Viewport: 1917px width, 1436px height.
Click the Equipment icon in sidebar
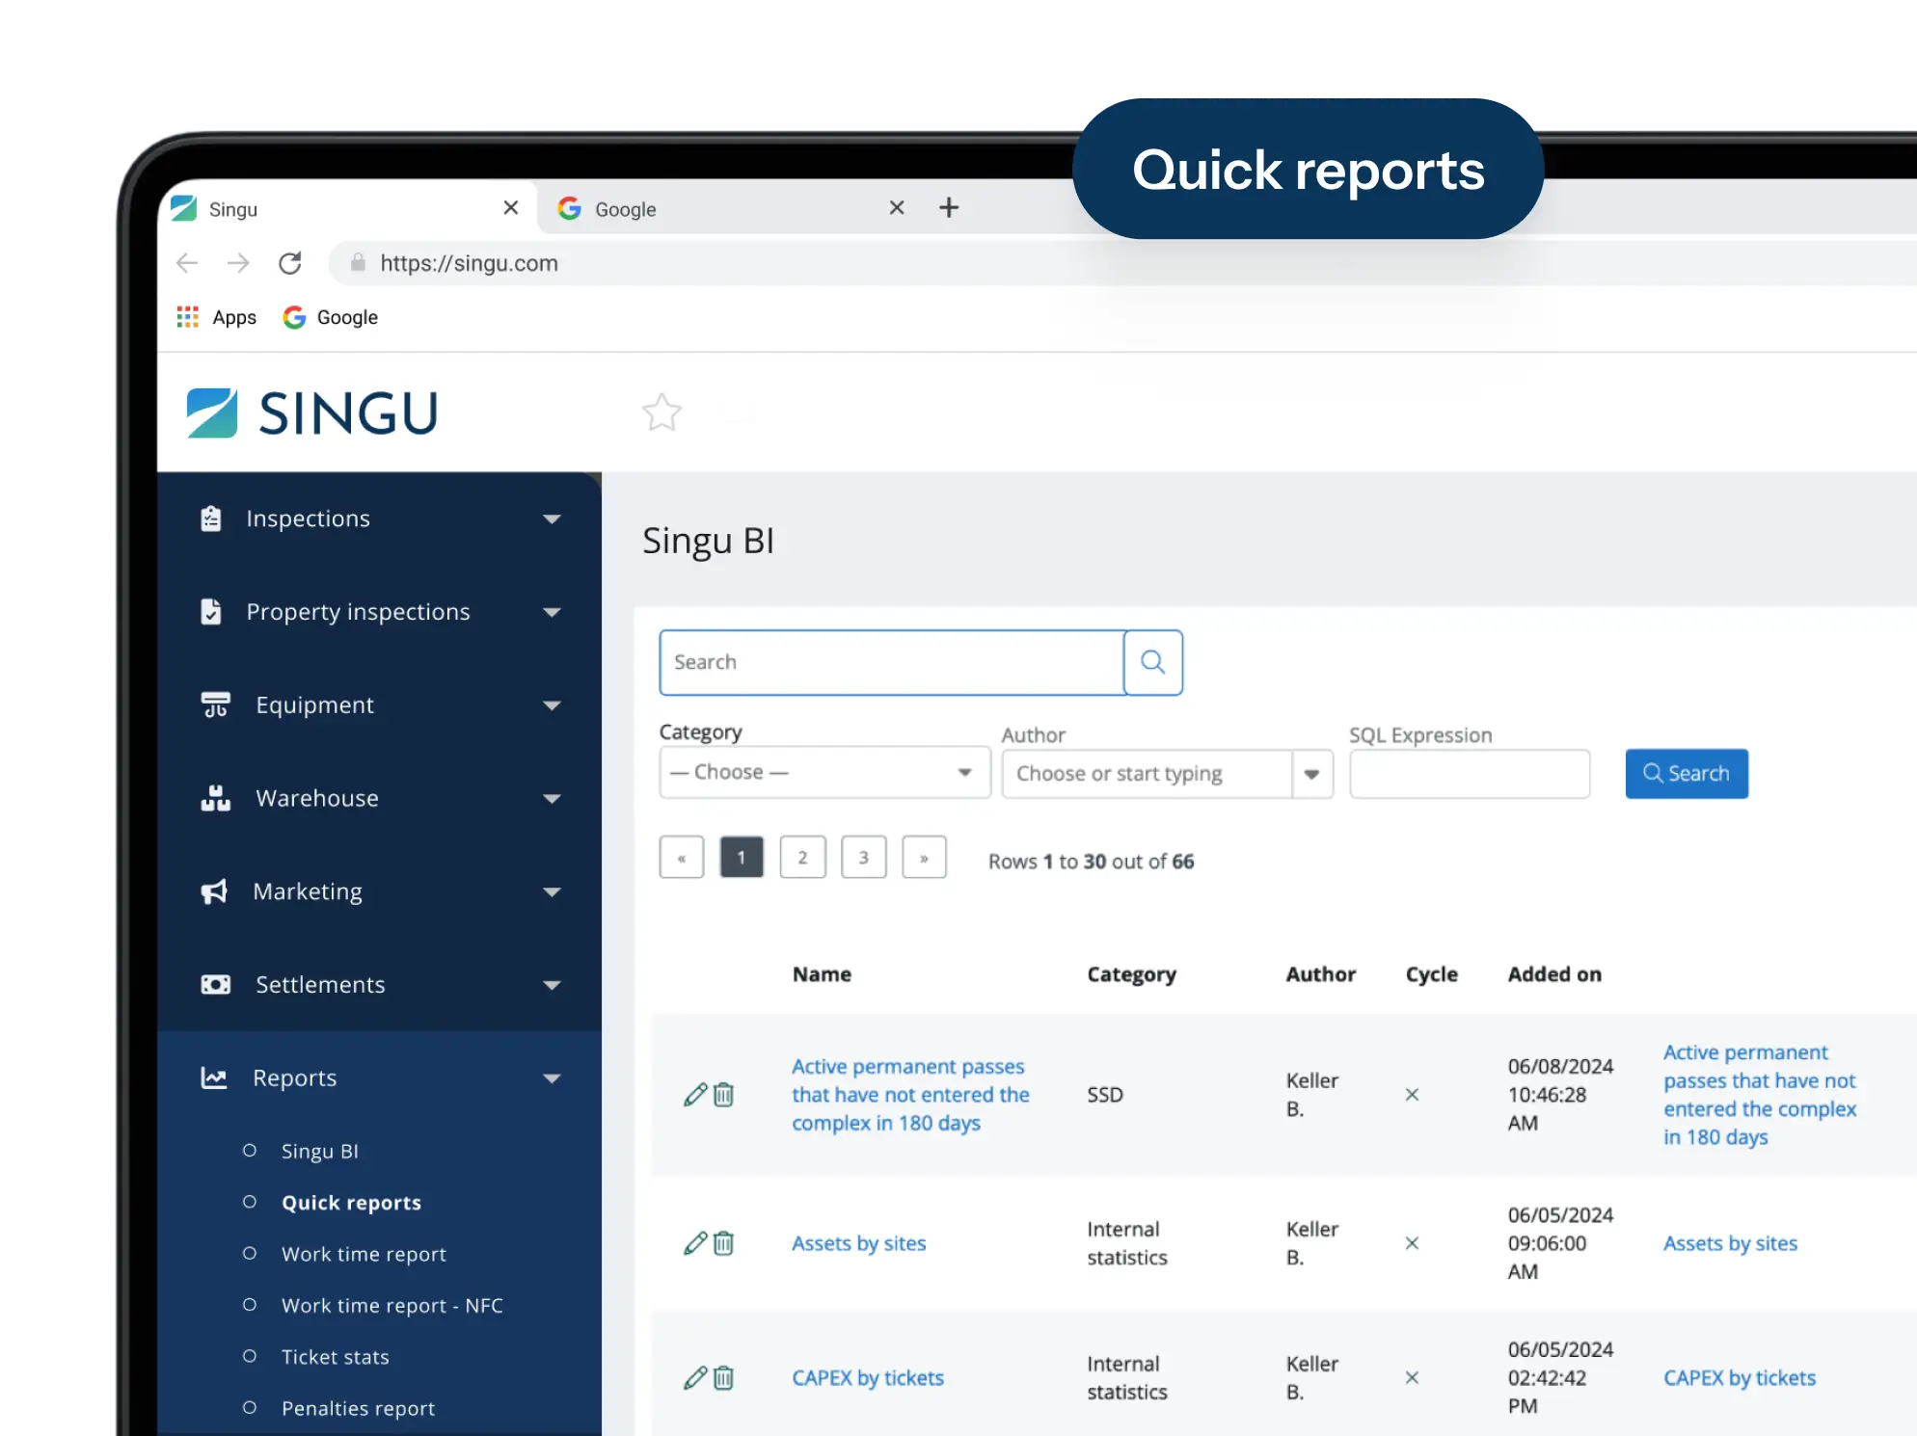coord(216,705)
